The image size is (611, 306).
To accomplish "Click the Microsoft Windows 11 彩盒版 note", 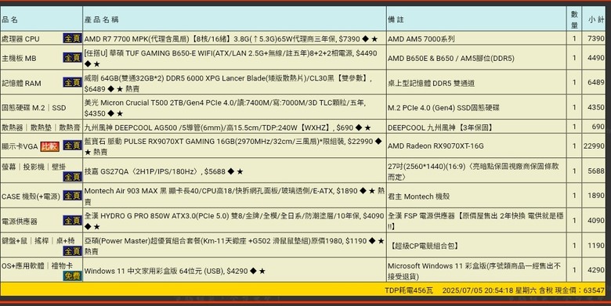I will 474,271.
